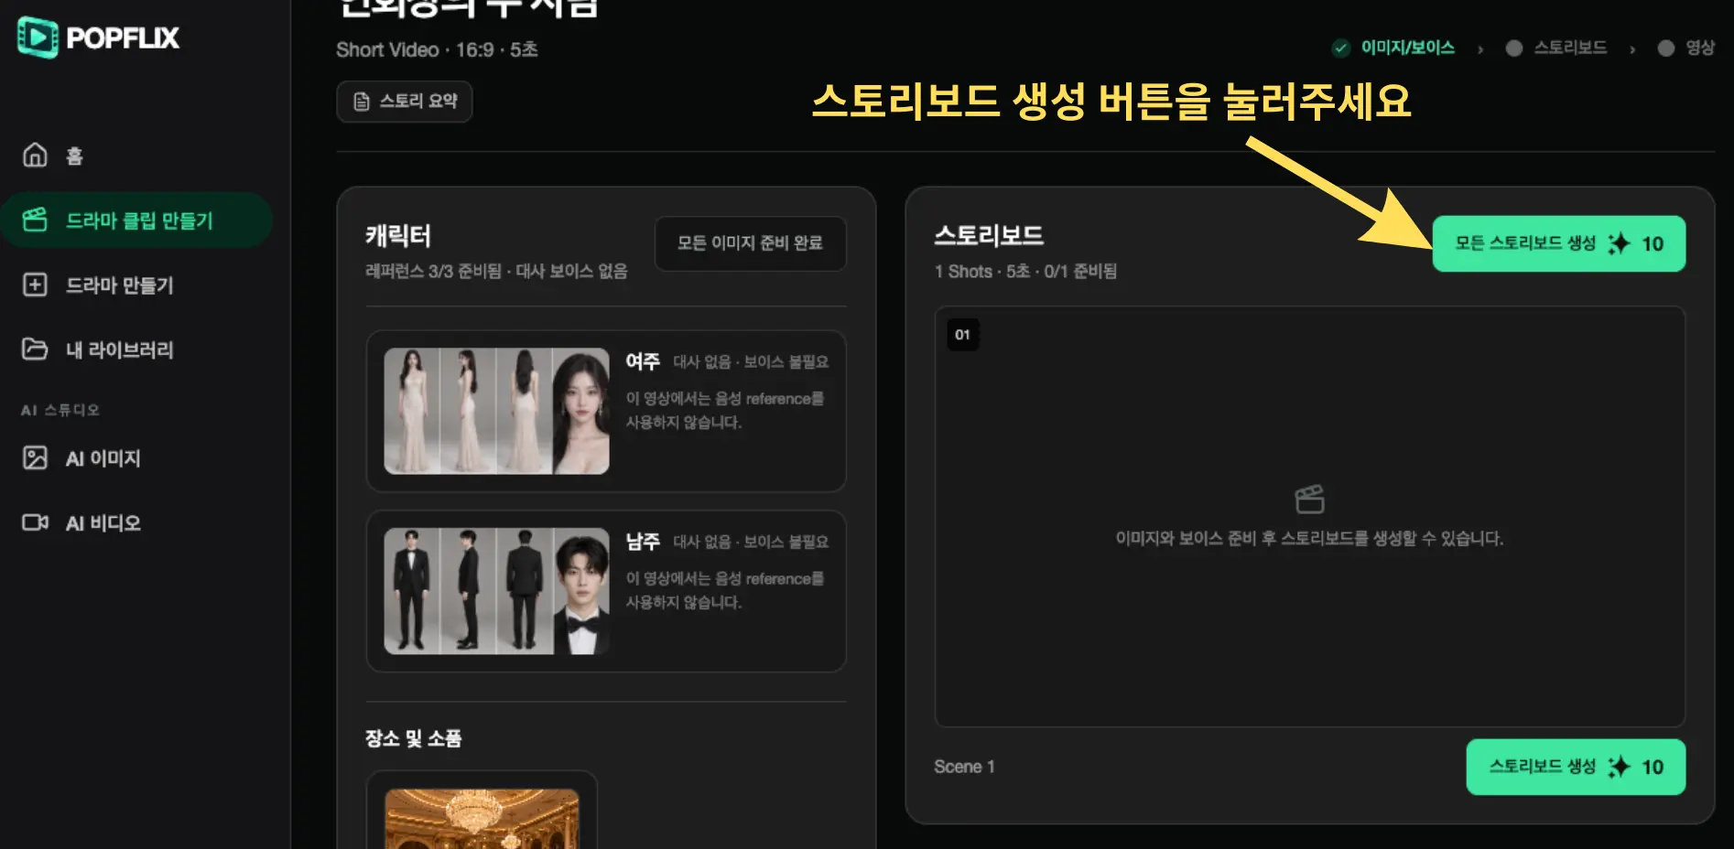Click the 드라마 만들기 plus-square icon
1734x849 pixels.
(35, 285)
